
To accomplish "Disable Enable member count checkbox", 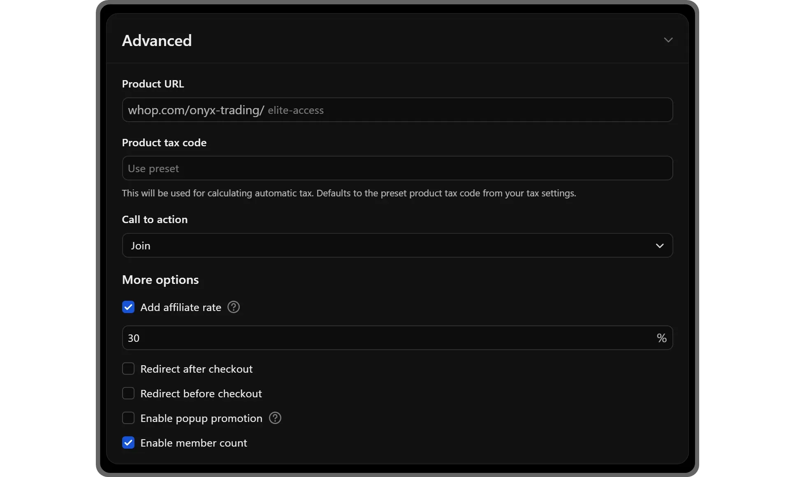I will tap(128, 442).
